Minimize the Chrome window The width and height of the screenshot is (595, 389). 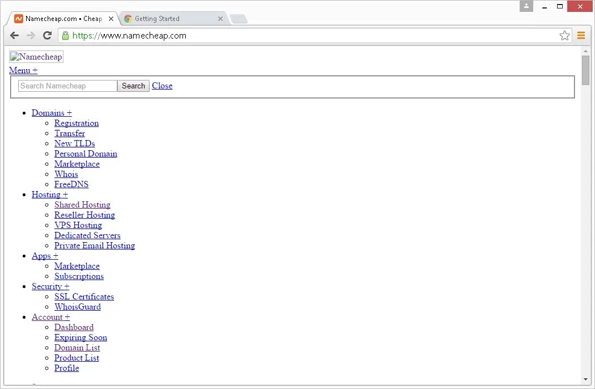(x=545, y=6)
